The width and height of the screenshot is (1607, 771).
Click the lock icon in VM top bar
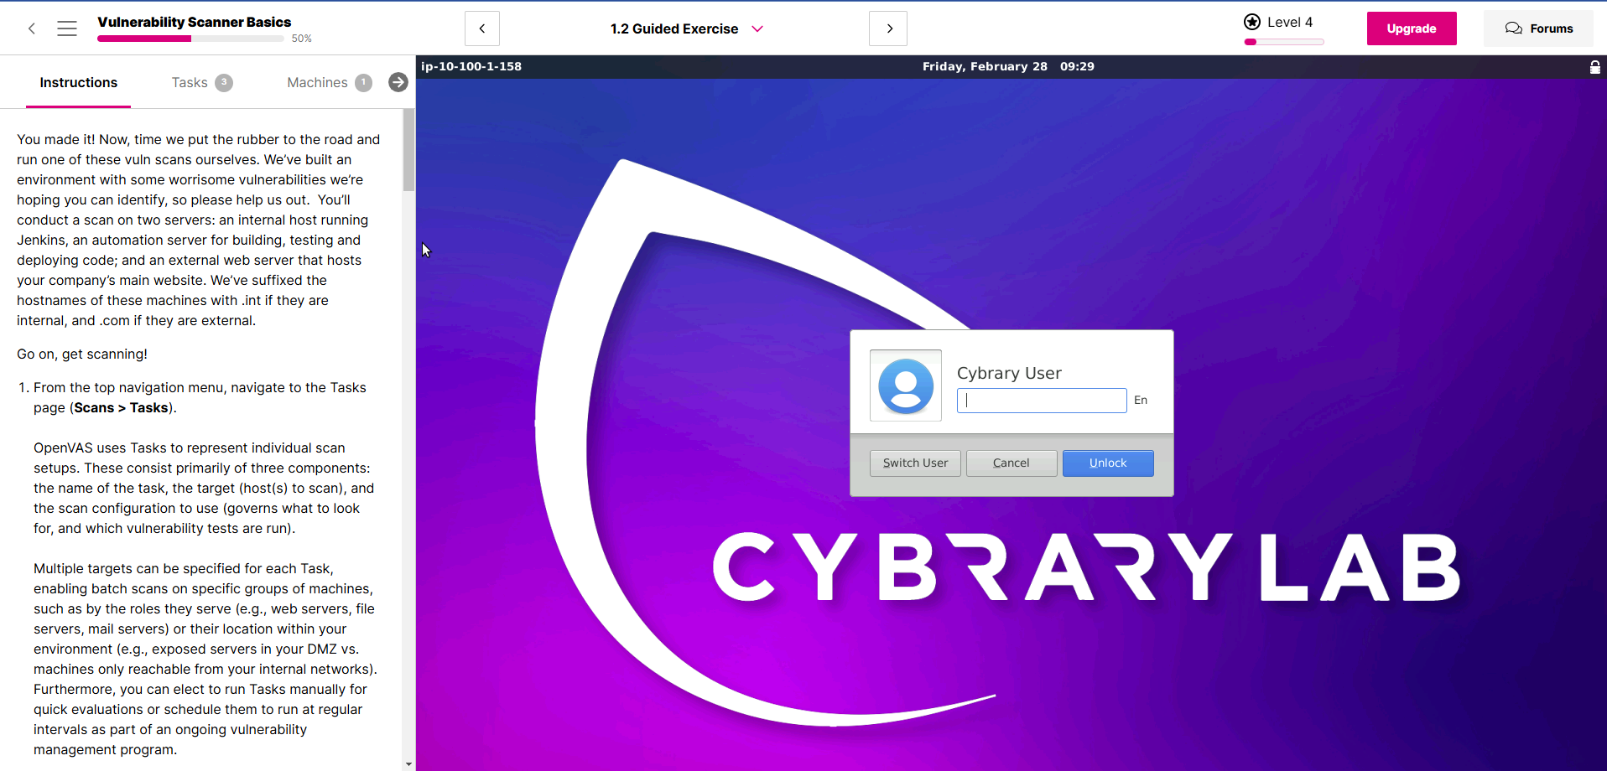[1594, 67]
